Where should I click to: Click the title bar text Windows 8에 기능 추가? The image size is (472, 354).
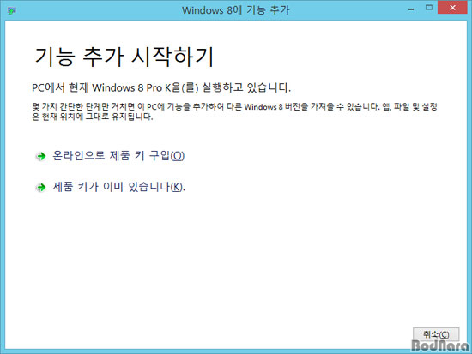(236, 10)
